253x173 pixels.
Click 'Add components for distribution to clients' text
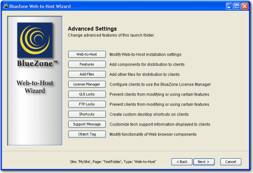pyautogui.click(x=147, y=64)
